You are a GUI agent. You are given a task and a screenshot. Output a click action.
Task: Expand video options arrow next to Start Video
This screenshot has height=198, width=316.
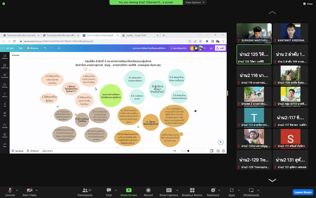[37, 190]
